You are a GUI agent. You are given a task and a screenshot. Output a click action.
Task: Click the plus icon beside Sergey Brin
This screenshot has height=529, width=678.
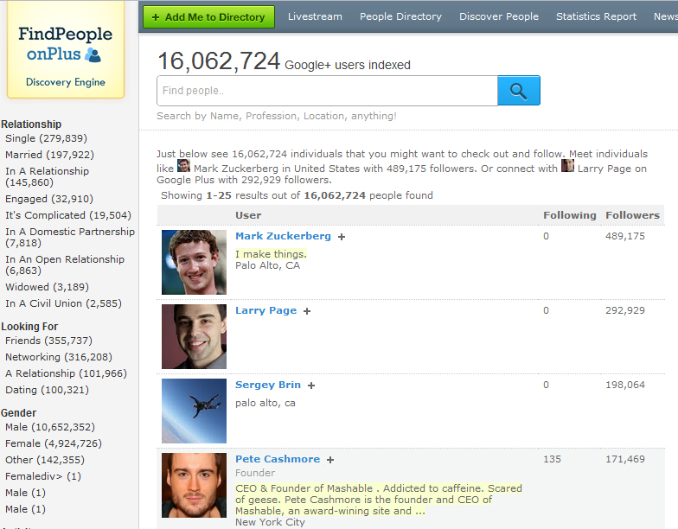tap(311, 386)
